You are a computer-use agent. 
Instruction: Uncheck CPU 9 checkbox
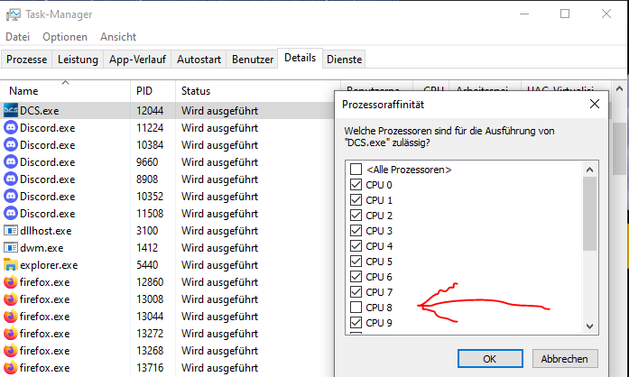(356, 323)
